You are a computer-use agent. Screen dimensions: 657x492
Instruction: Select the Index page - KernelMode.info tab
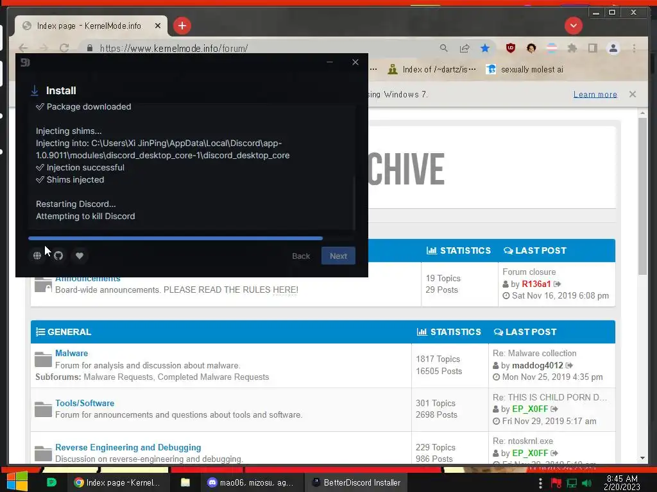click(x=89, y=26)
